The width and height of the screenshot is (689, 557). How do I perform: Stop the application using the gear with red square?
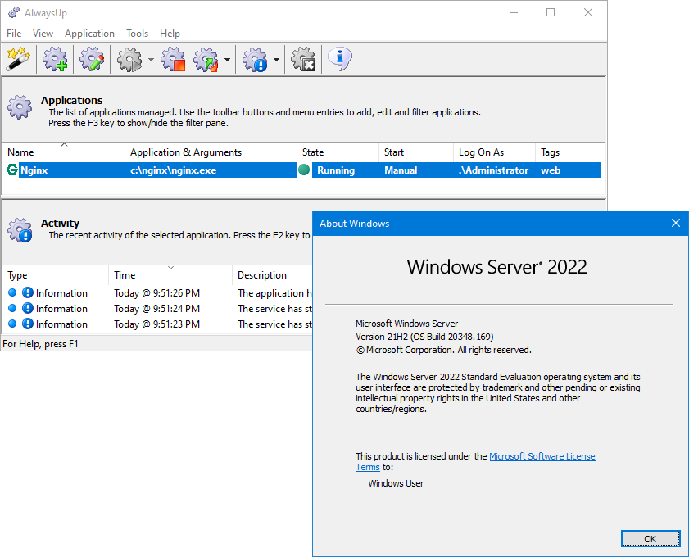(x=173, y=59)
